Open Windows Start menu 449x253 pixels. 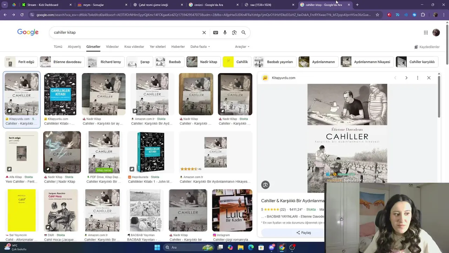point(157,247)
